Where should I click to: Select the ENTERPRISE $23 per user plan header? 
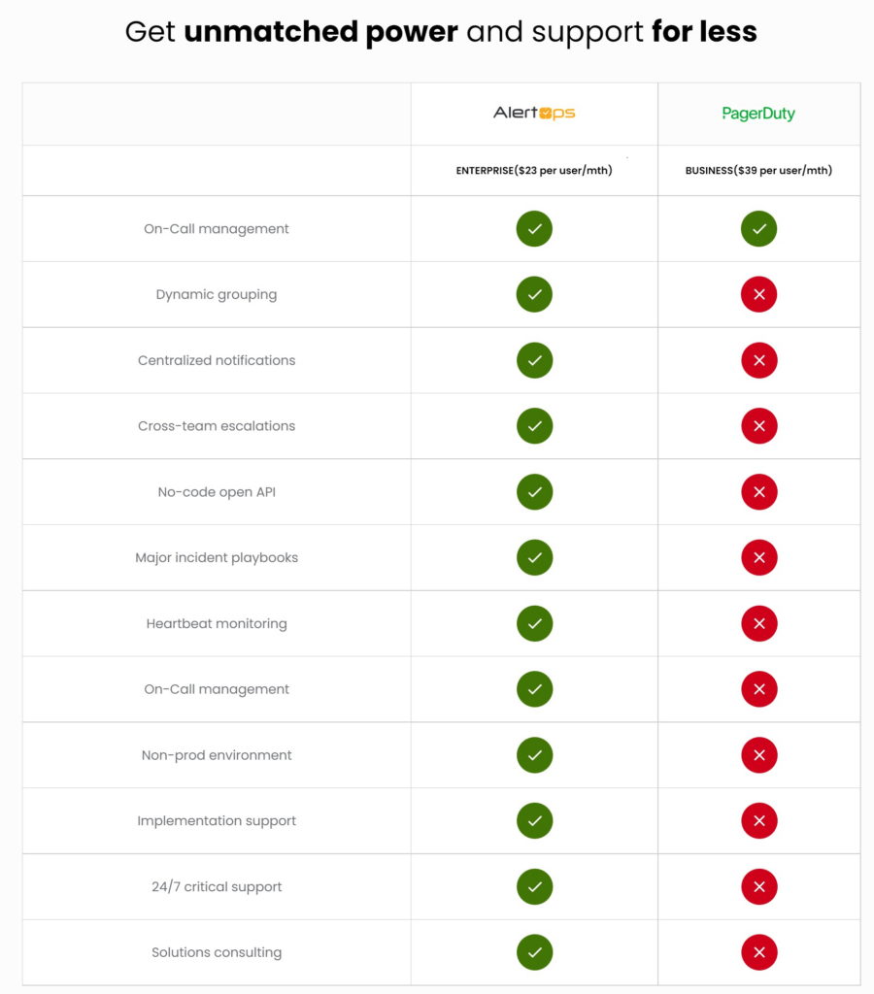click(x=534, y=170)
